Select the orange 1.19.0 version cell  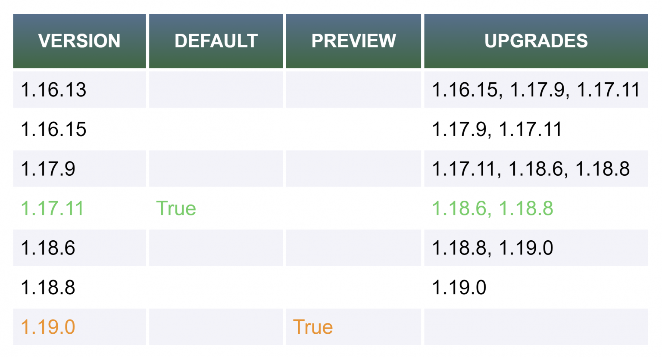pos(48,327)
